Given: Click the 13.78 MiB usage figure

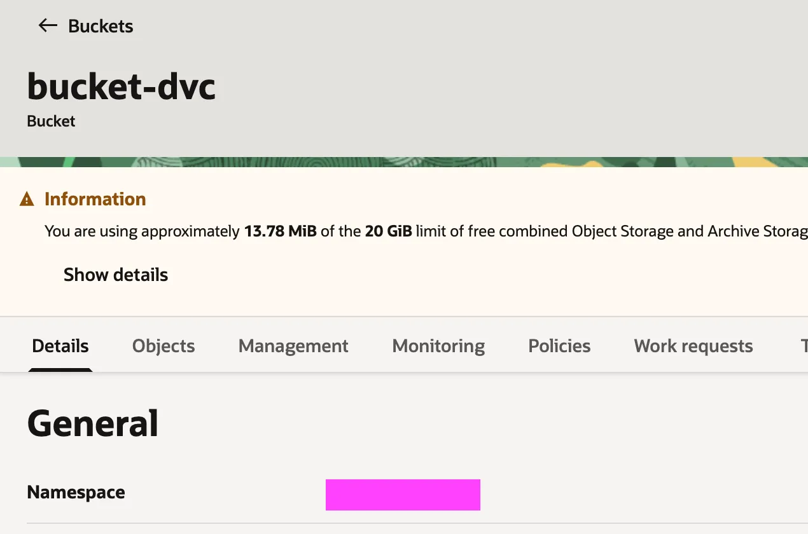Looking at the screenshot, I should (x=280, y=231).
